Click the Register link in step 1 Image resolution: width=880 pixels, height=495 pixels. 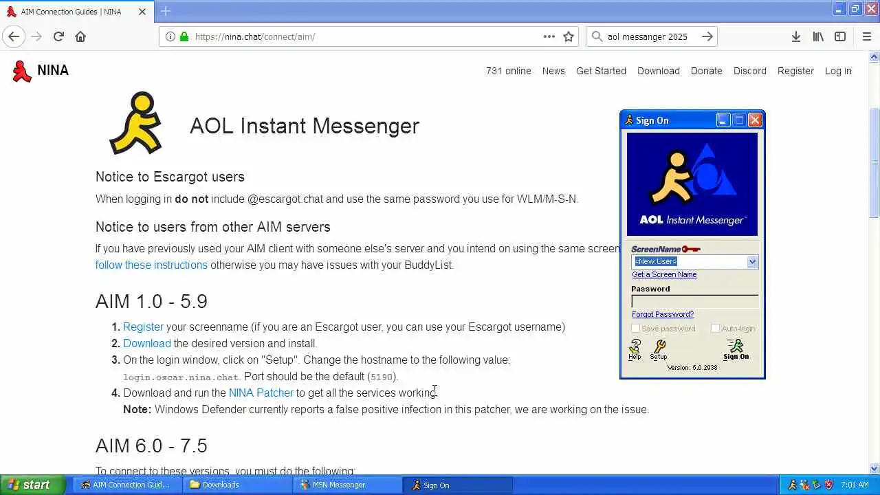143,327
